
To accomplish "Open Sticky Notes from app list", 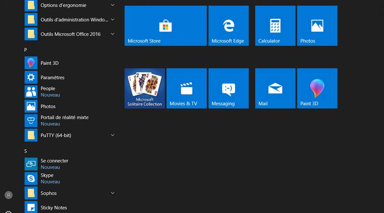I will [x=54, y=208].
